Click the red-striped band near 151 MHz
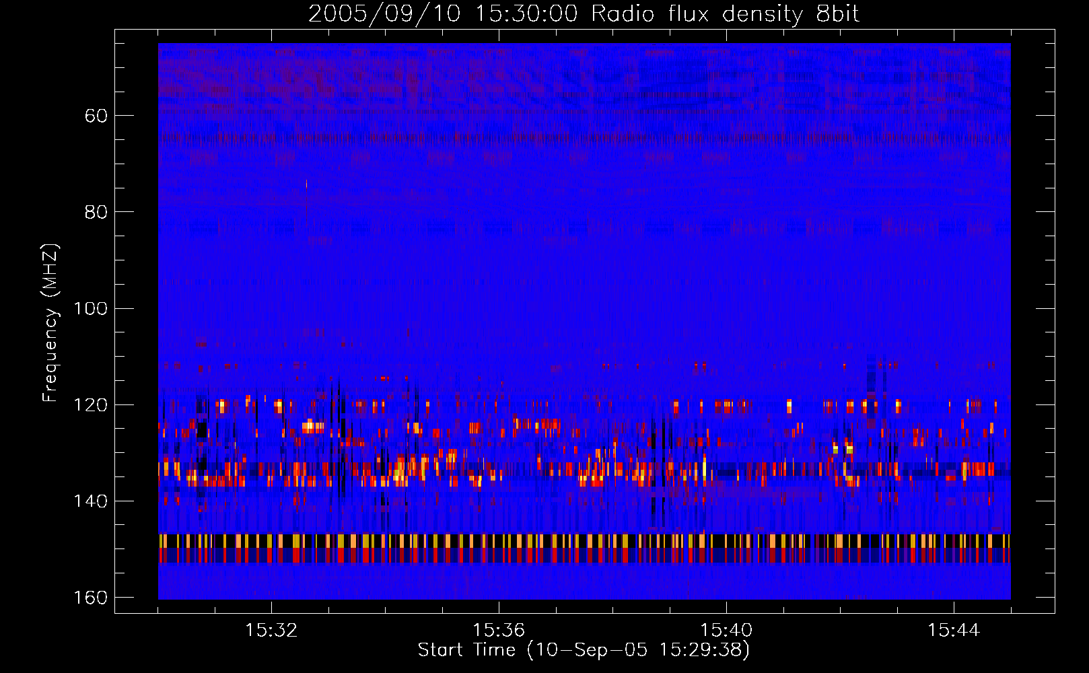1089x673 pixels. tap(584, 555)
